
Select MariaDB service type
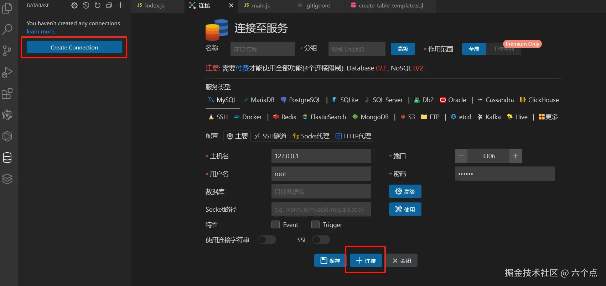pyautogui.click(x=258, y=100)
